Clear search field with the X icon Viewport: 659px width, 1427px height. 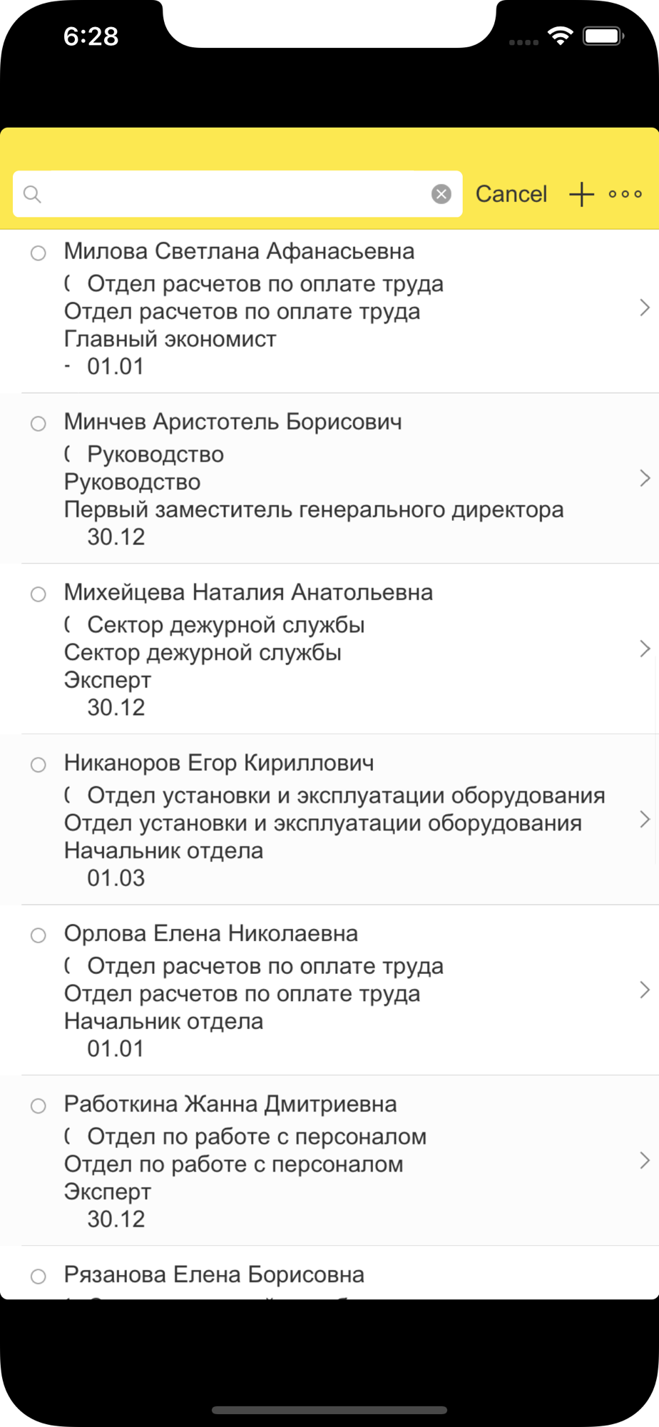pos(441,194)
